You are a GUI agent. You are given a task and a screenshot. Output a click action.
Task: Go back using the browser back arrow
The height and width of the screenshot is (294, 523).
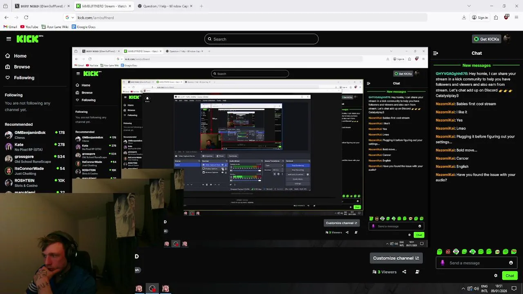click(x=7, y=18)
